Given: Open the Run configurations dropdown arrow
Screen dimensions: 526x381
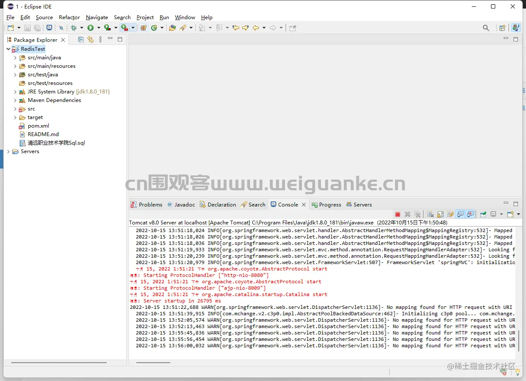Looking at the screenshot, I should pyautogui.click(x=99, y=28).
